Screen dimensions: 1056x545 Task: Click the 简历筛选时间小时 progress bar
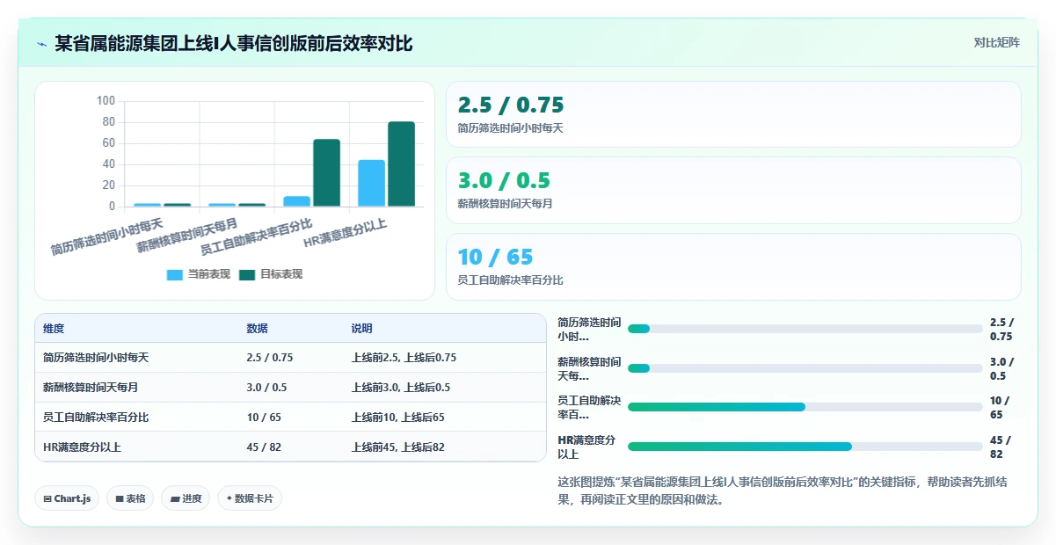pyautogui.click(x=805, y=329)
